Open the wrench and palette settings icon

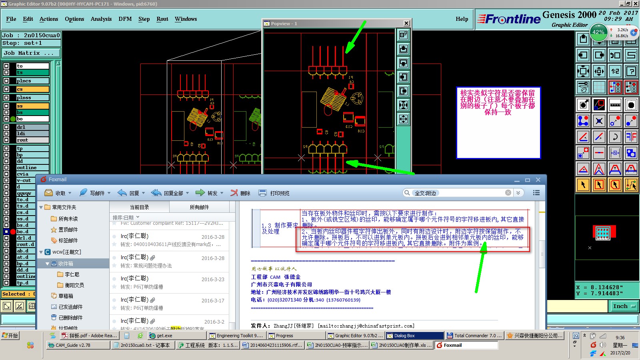click(583, 87)
